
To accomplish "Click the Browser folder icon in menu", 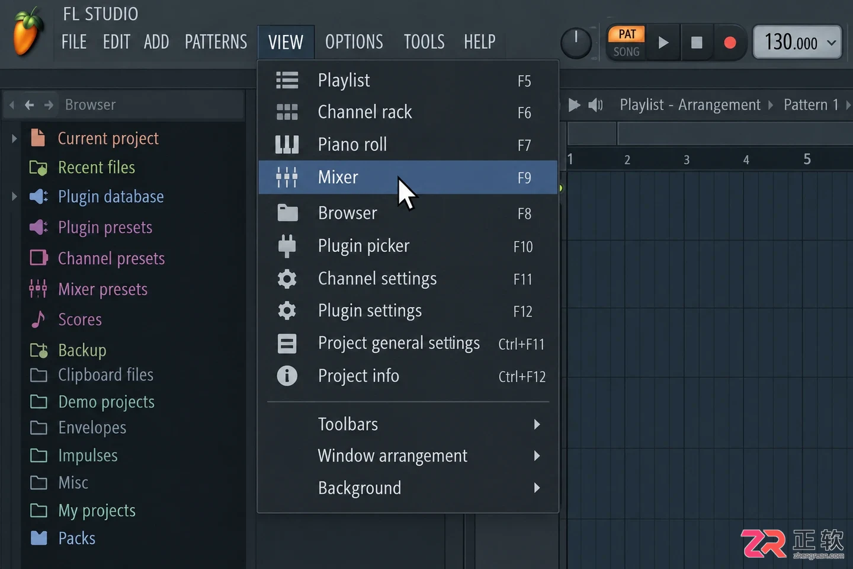I will tap(287, 213).
